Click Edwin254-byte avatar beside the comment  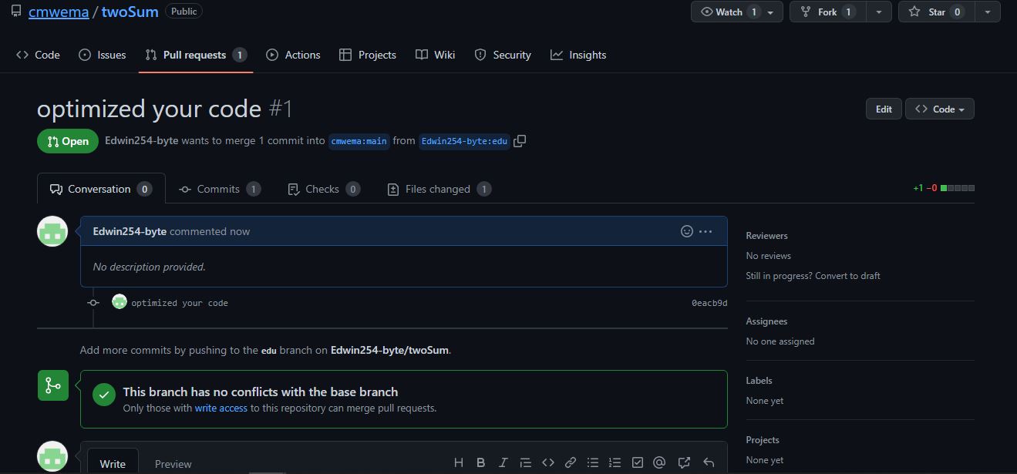52,231
